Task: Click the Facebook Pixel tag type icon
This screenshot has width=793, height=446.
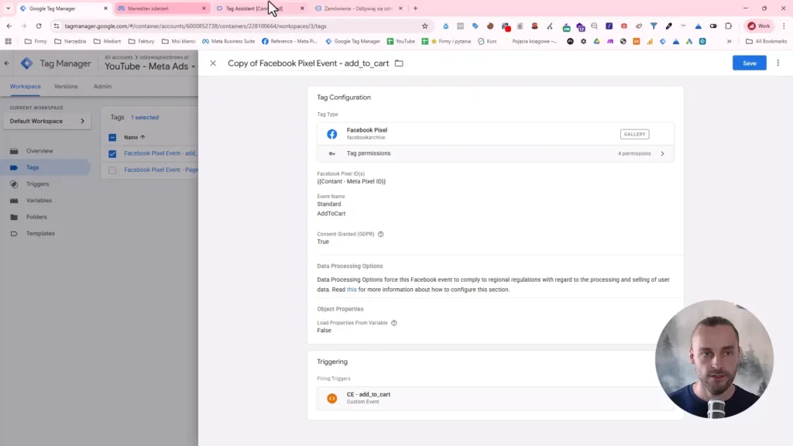Action: coord(331,134)
